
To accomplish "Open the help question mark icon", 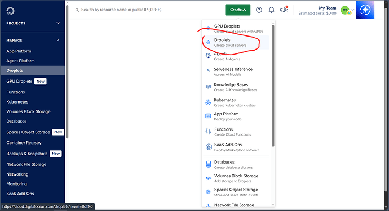I will click(x=259, y=10).
